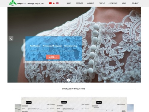Open the third Intertek test report thumbnail

coord(109,105)
